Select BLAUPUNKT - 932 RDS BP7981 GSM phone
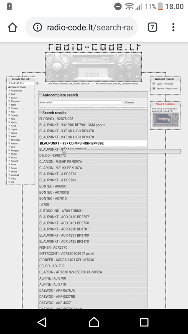188x334 pixels. (x=93, y=125)
